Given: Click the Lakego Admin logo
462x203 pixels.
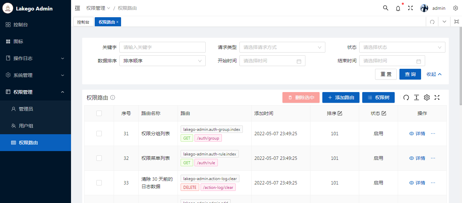Looking at the screenshot, I should [8, 8].
